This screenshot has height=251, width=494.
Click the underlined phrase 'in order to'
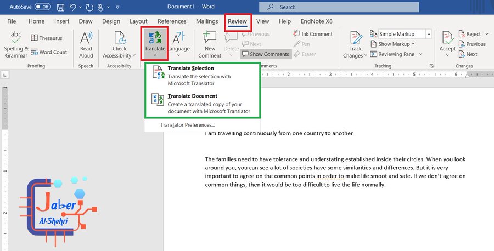click(x=330, y=176)
